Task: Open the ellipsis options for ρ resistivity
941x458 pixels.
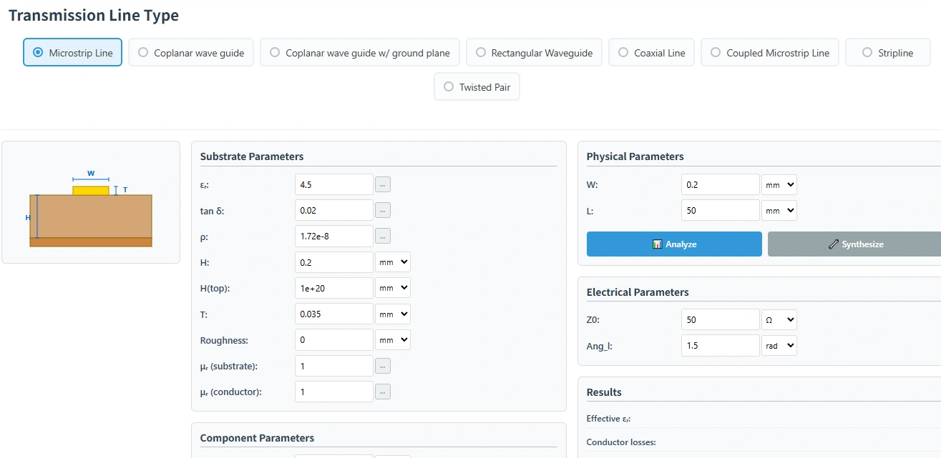Action: (383, 236)
